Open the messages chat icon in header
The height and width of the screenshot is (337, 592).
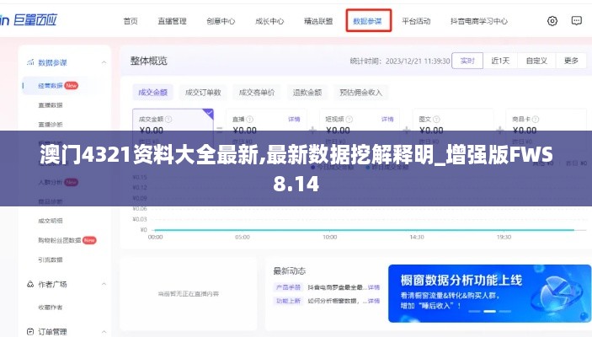point(576,21)
